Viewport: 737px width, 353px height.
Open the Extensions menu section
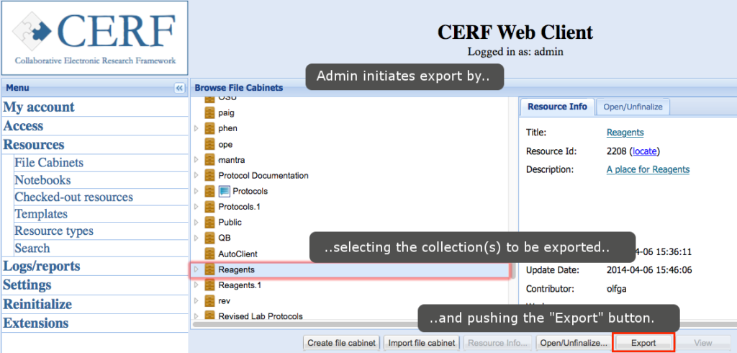pyautogui.click(x=36, y=323)
